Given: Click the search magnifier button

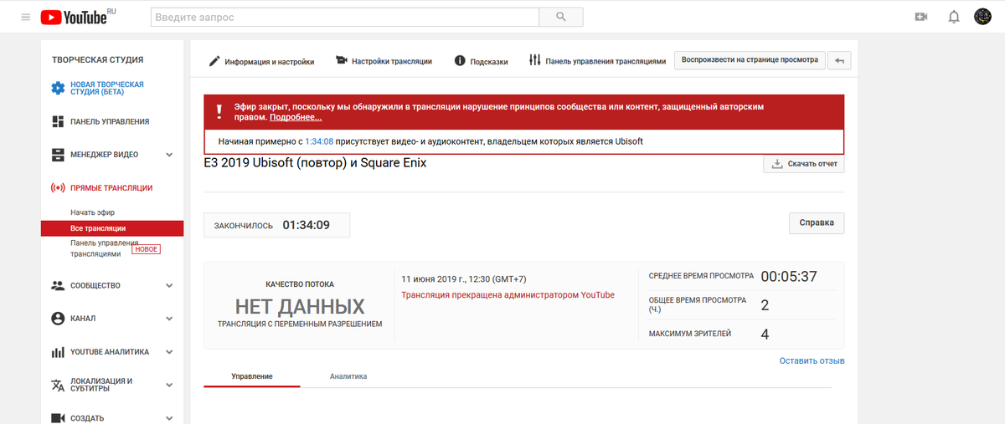Looking at the screenshot, I should [562, 17].
